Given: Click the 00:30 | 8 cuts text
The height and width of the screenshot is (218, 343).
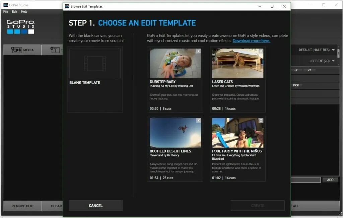Looking at the screenshot, I should tap(160, 109).
